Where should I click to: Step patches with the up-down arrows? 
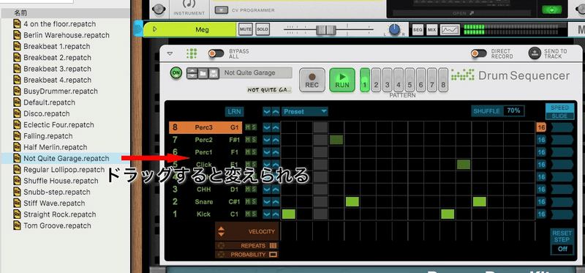pyautogui.click(x=192, y=73)
